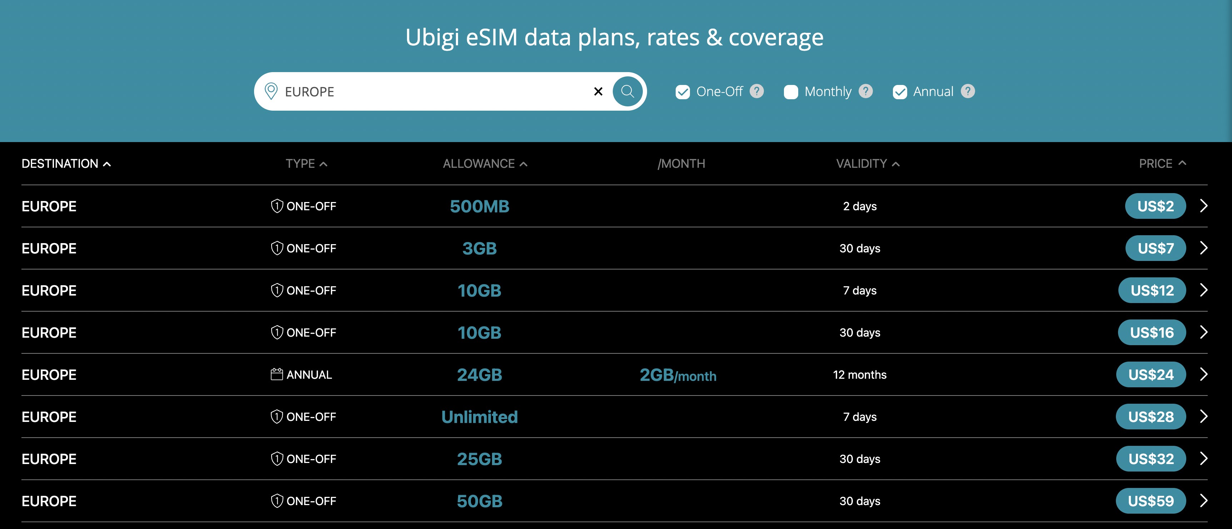Uncheck the One-Off plan filter
Viewport: 1232px width, 529px height.
[683, 91]
